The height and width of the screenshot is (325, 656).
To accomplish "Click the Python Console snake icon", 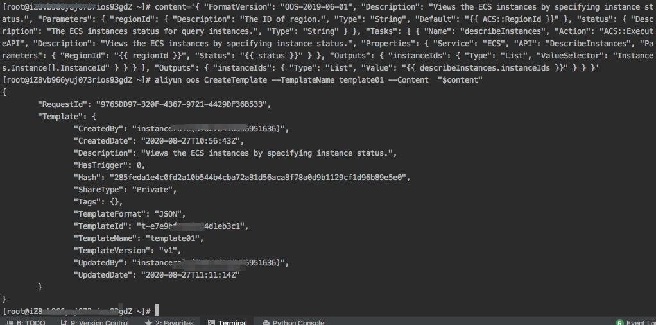I will tap(266, 322).
